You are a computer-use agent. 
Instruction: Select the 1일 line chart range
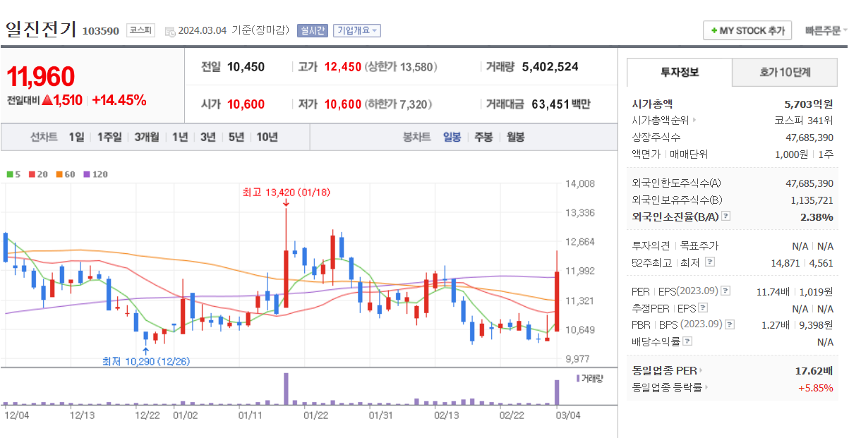click(76, 137)
